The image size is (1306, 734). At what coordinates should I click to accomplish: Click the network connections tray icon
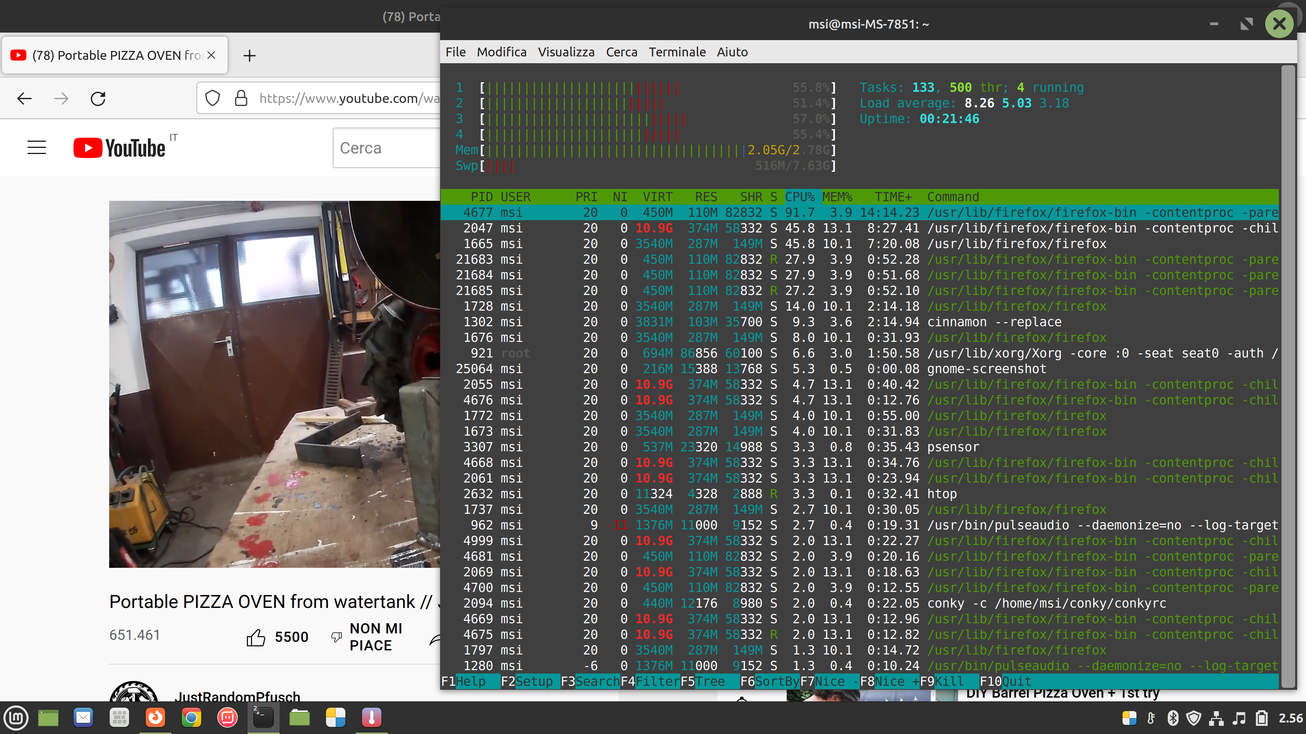pos(1216,718)
